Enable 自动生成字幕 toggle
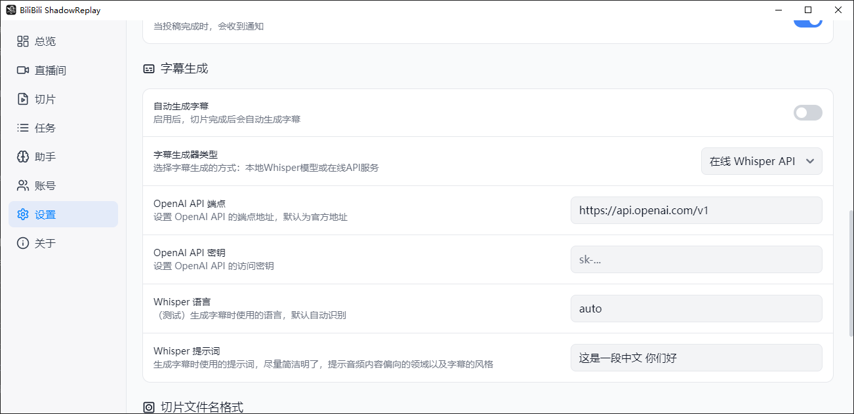 click(807, 113)
